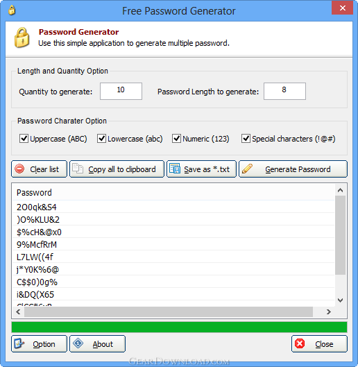Click the red X icon on Close
The width and height of the screenshot is (358, 367).
coord(300,343)
